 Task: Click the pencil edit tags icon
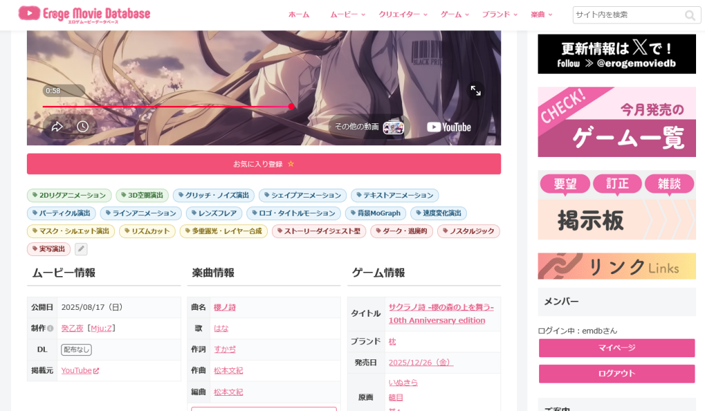81,249
